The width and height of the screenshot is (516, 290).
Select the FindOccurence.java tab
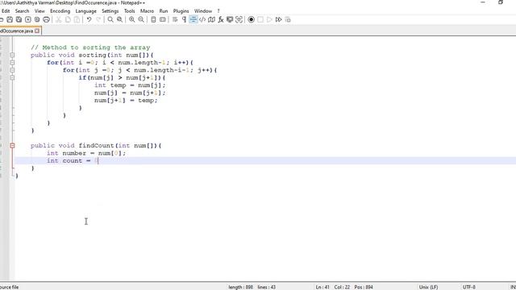click(16, 31)
